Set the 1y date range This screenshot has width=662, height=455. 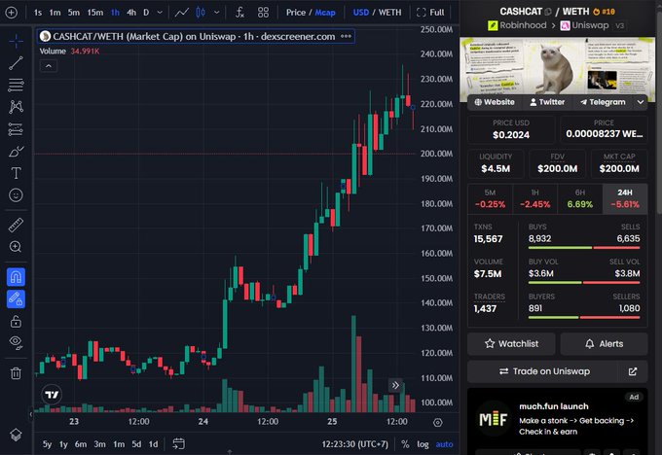(63, 444)
